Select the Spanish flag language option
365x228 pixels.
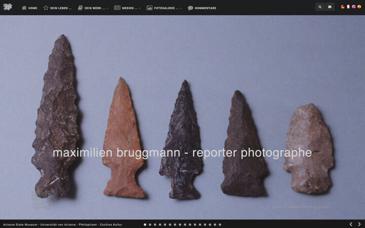(x=359, y=7)
